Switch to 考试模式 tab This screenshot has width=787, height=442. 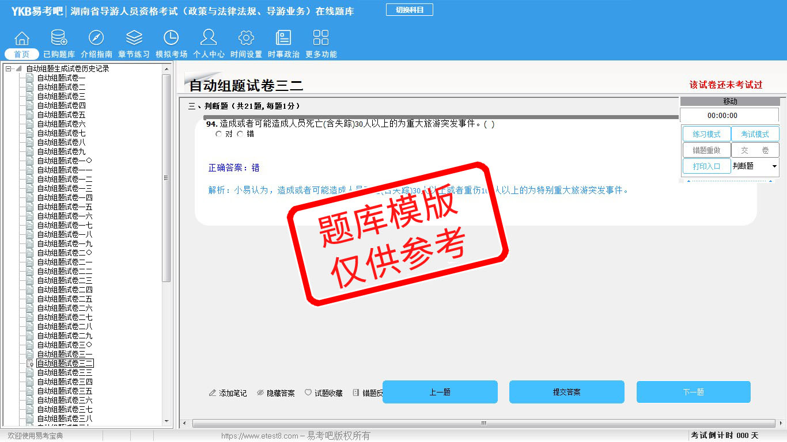[755, 134]
